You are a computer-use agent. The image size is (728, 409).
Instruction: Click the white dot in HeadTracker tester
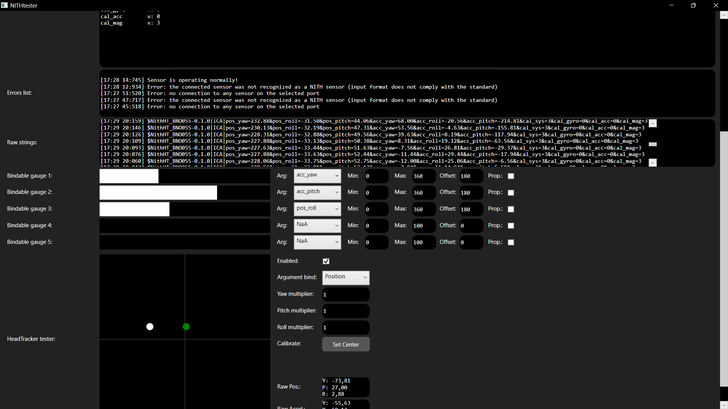[x=150, y=326]
